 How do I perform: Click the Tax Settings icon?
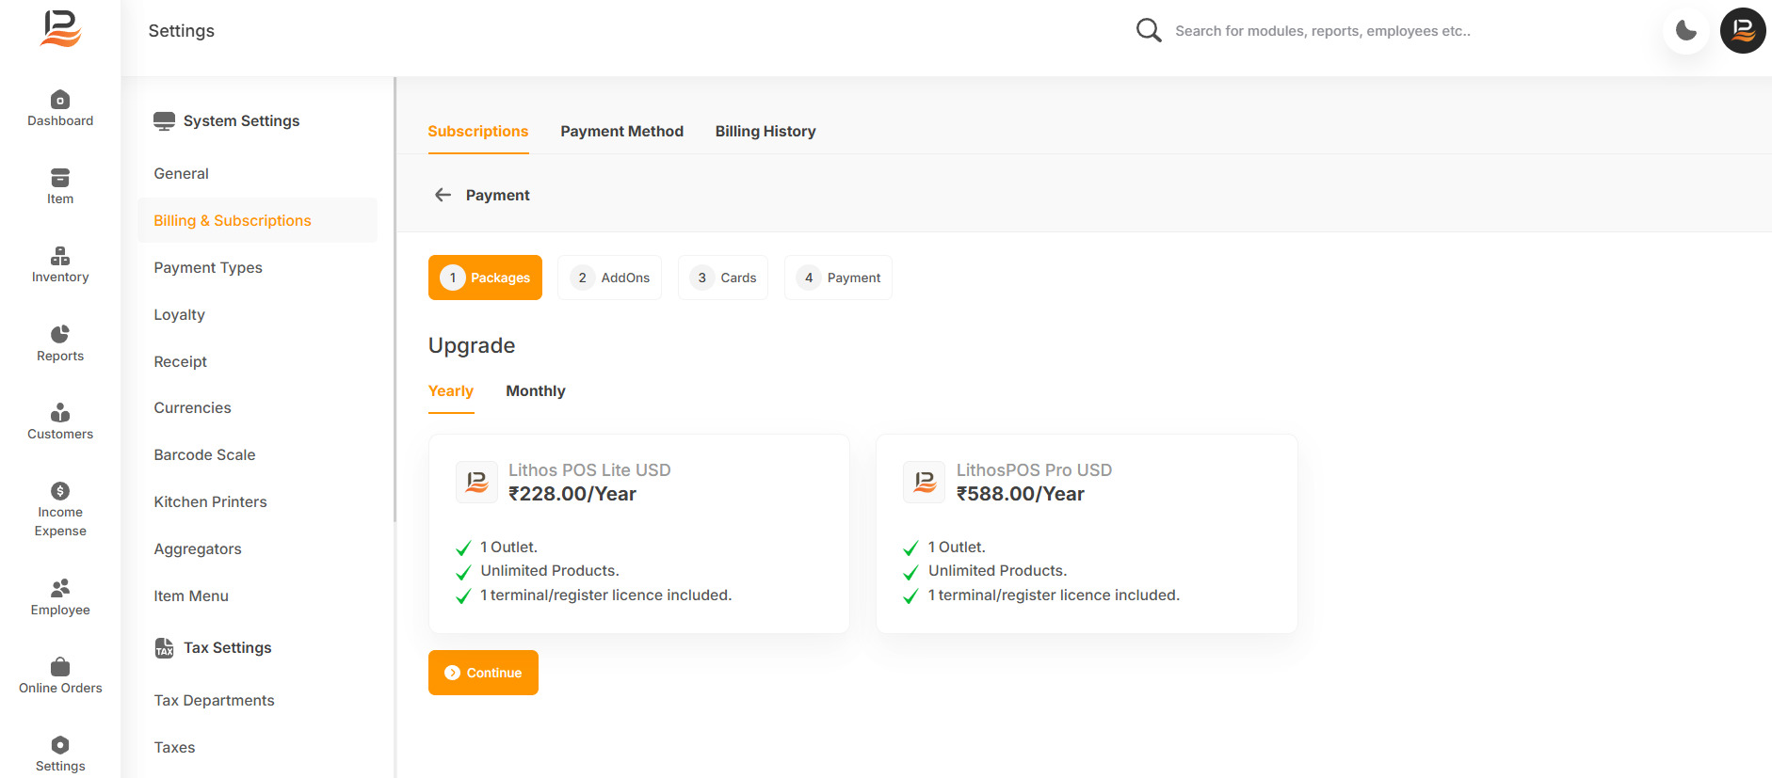point(164,647)
